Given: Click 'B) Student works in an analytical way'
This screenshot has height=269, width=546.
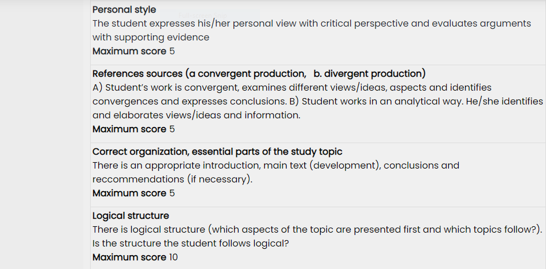Looking at the screenshot, I should click(376, 101).
